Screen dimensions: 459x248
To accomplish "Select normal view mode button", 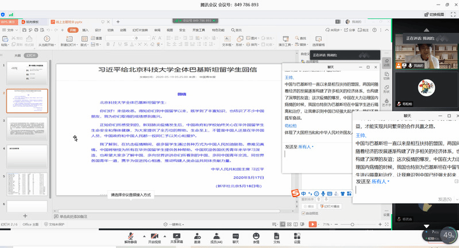I will (x=283, y=225).
